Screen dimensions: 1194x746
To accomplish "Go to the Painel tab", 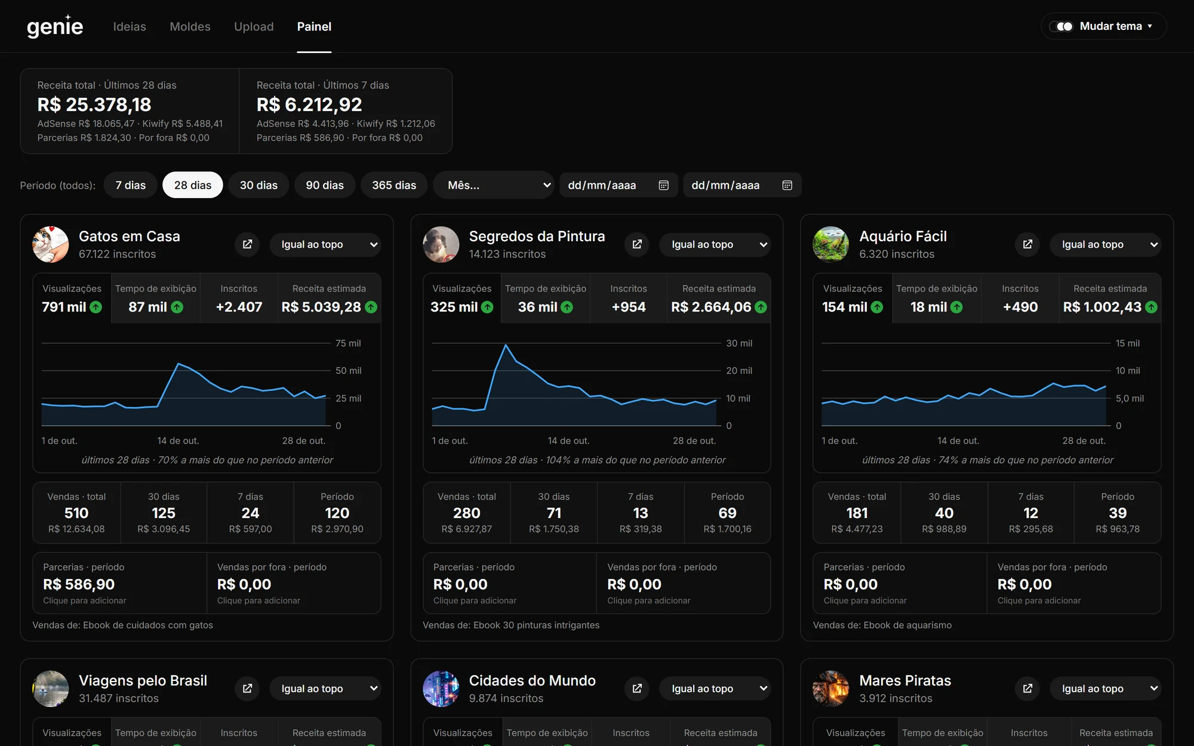I will pyautogui.click(x=314, y=26).
